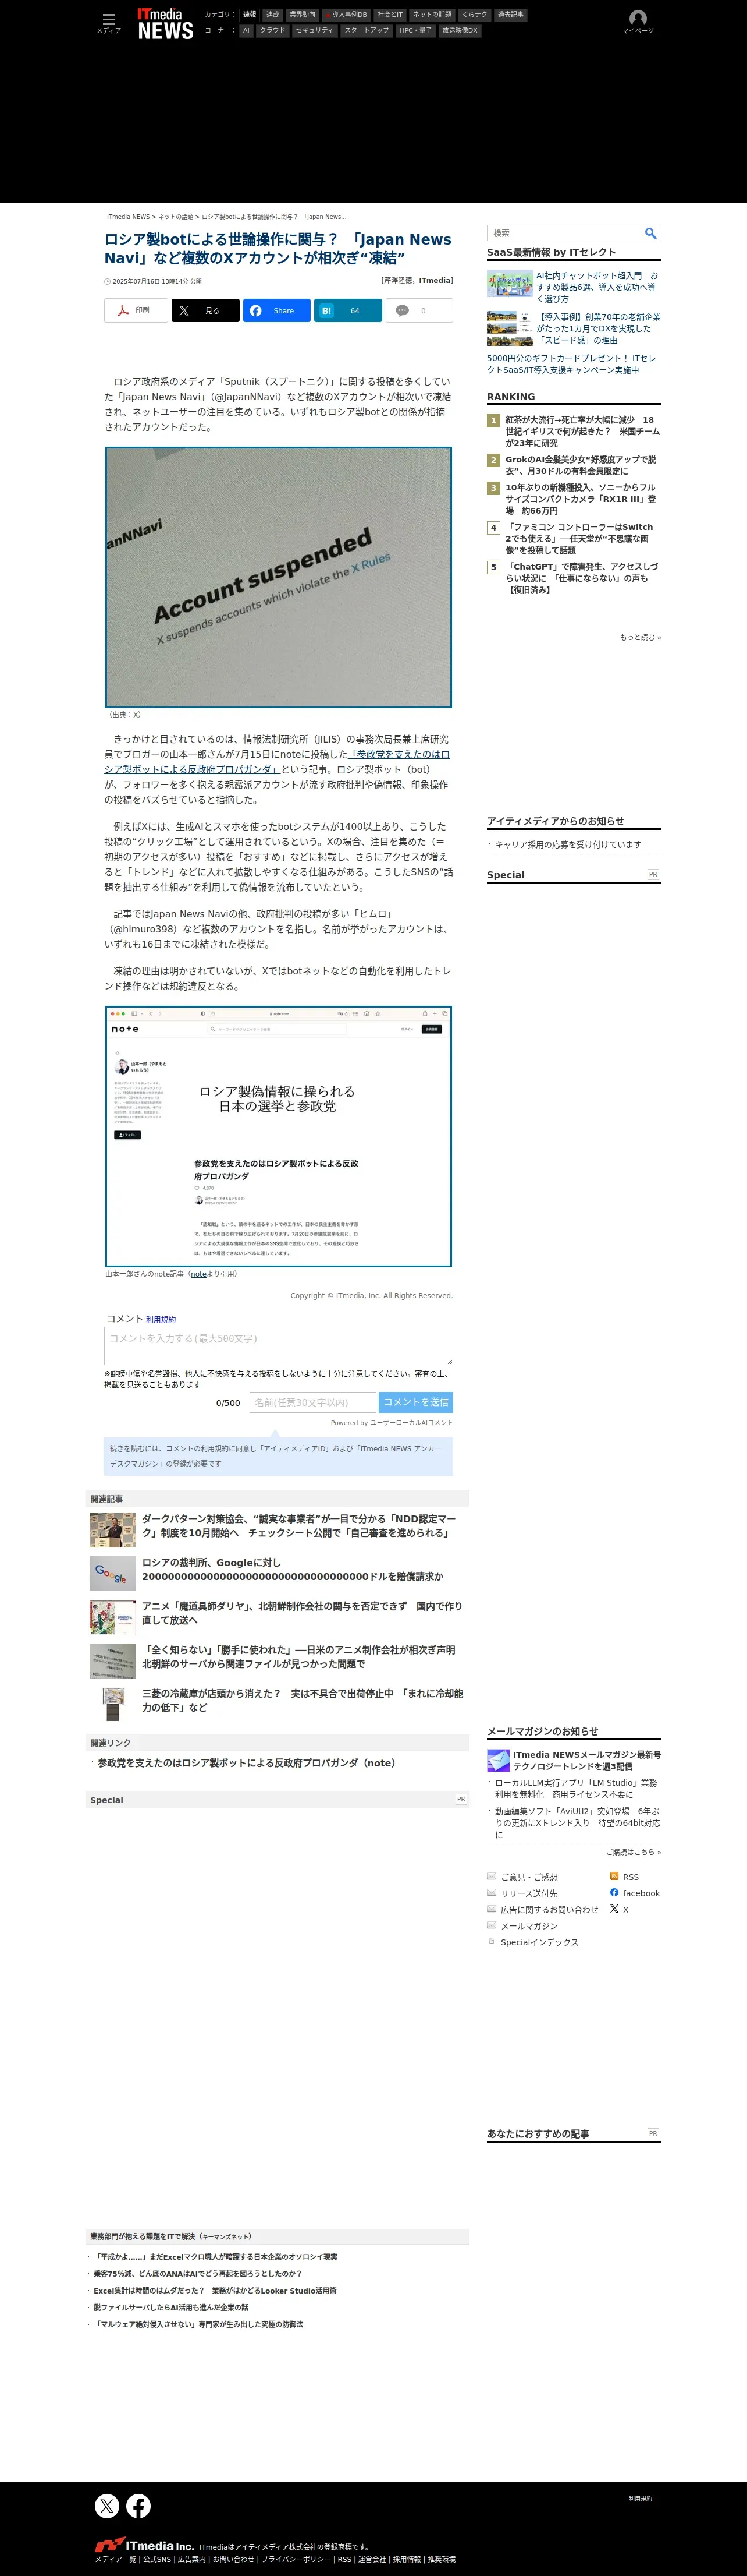Open the 参政党を支えたのはロシア製ボット inline link
747x2576 pixels.
276,762
